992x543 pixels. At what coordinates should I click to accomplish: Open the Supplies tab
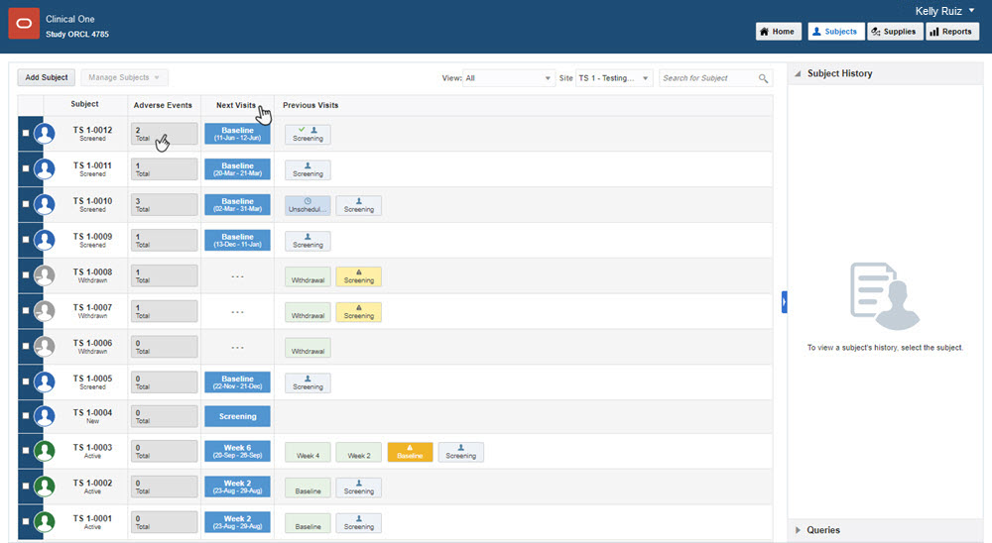pyautogui.click(x=894, y=32)
